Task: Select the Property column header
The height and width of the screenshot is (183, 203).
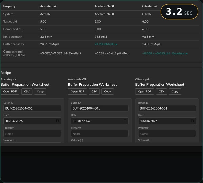Action: pos(9,6)
